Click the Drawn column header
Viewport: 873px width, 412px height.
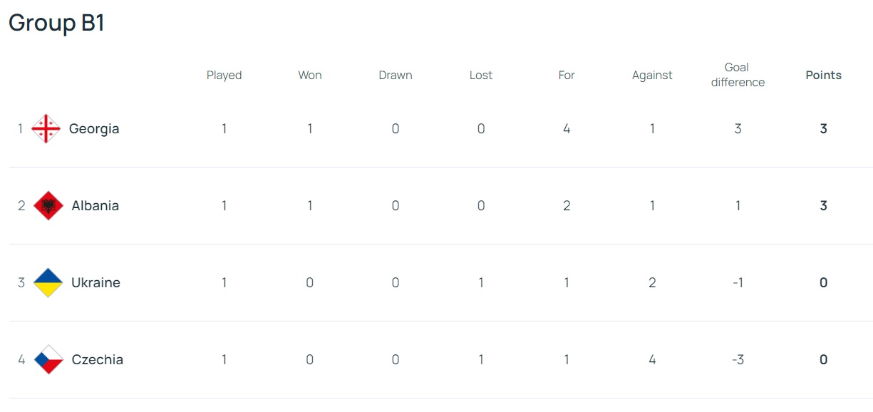396,75
